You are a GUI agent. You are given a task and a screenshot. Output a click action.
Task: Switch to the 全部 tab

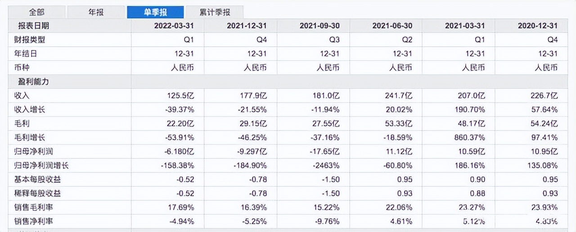pyautogui.click(x=37, y=12)
